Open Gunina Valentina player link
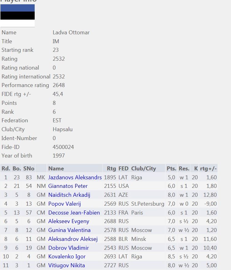The width and height of the screenshot is (231, 270). click(69, 230)
